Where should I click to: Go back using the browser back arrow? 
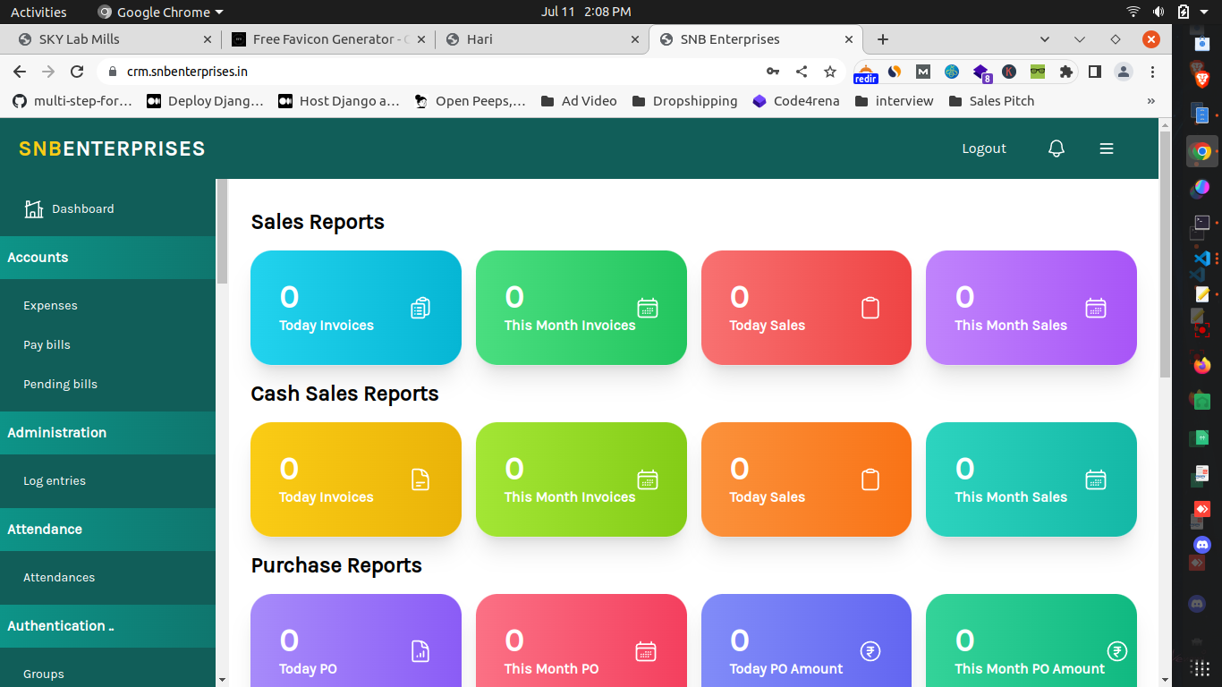(20, 72)
